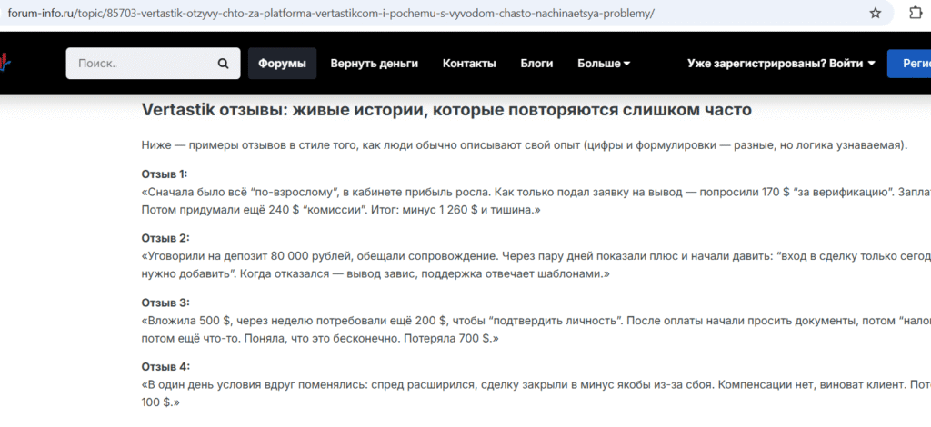The height and width of the screenshot is (427, 931).
Task: Switch to the Форумы tab
Action: (282, 64)
